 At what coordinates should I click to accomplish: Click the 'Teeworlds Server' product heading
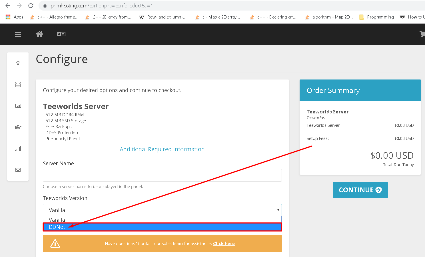[76, 106]
